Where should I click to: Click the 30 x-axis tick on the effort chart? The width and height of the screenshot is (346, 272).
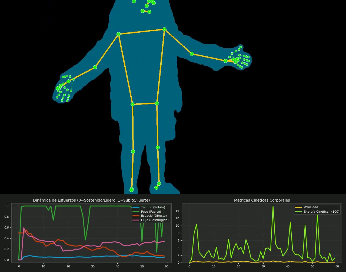click(93, 266)
